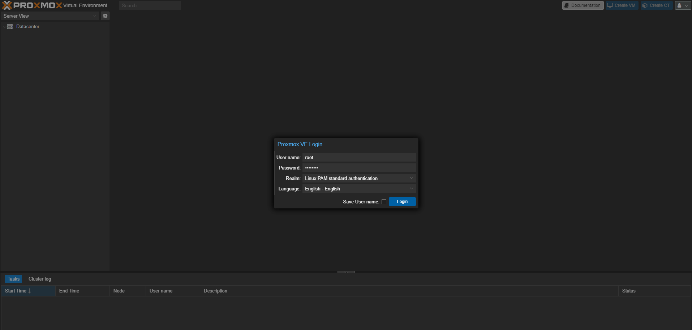Sort by Node column header
Viewport: 692px width, 330px height.
pos(128,291)
